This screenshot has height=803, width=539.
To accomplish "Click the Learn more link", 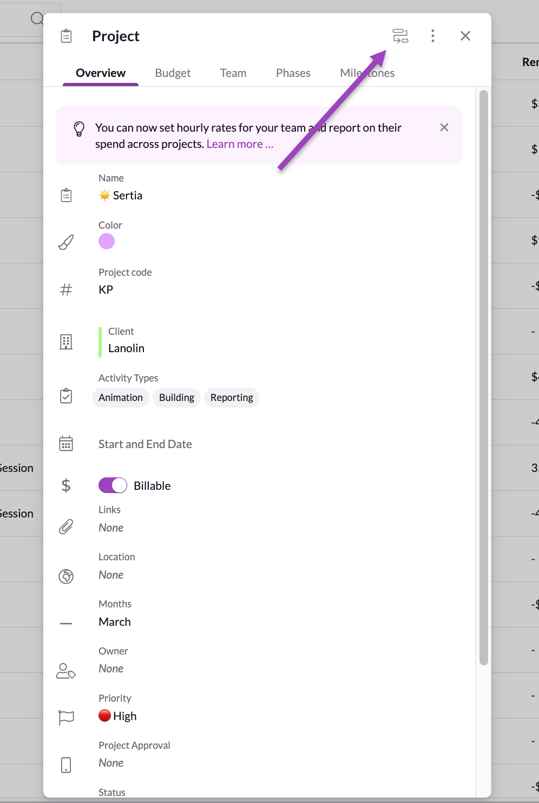I will pyautogui.click(x=240, y=144).
